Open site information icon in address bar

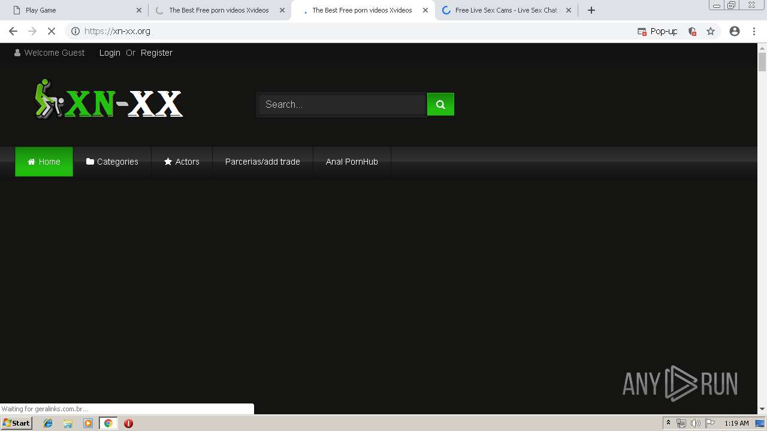[76, 31]
